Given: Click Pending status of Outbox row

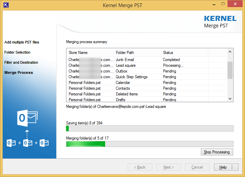Looking at the screenshot, I should click(x=170, y=71).
